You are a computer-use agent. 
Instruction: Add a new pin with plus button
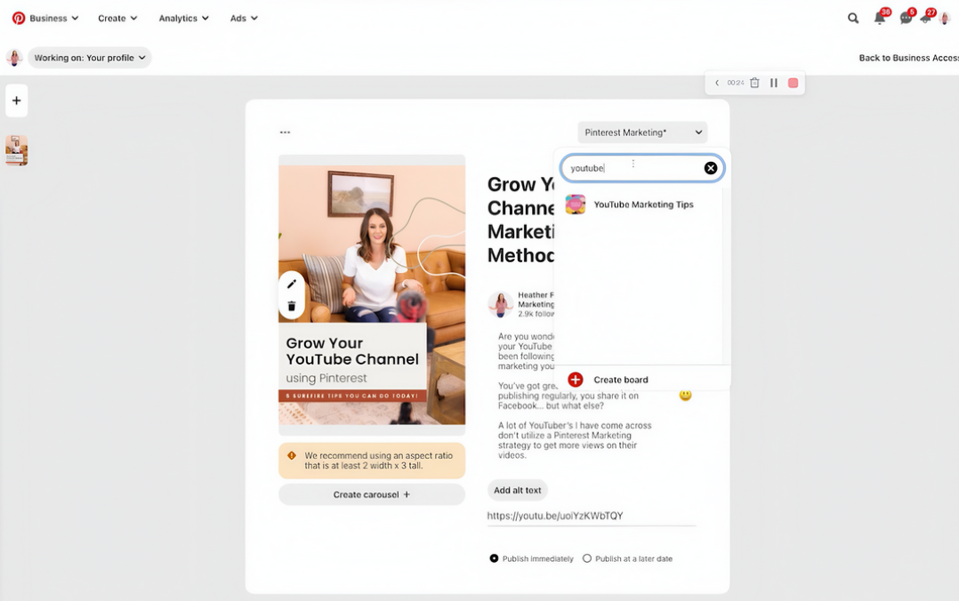tap(17, 100)
